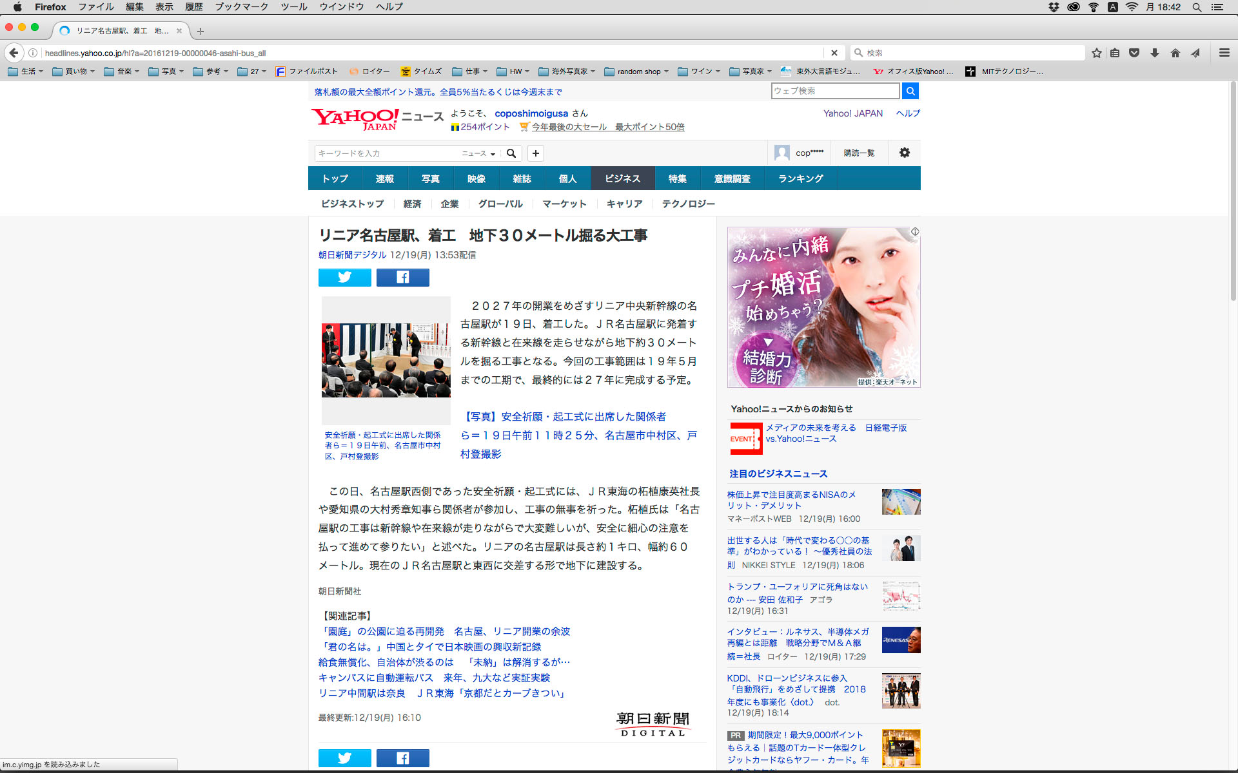Open the 海外写真家 bookmark folder dropdown
This screenshot has width=1238, height=773.
pos(567,72)
